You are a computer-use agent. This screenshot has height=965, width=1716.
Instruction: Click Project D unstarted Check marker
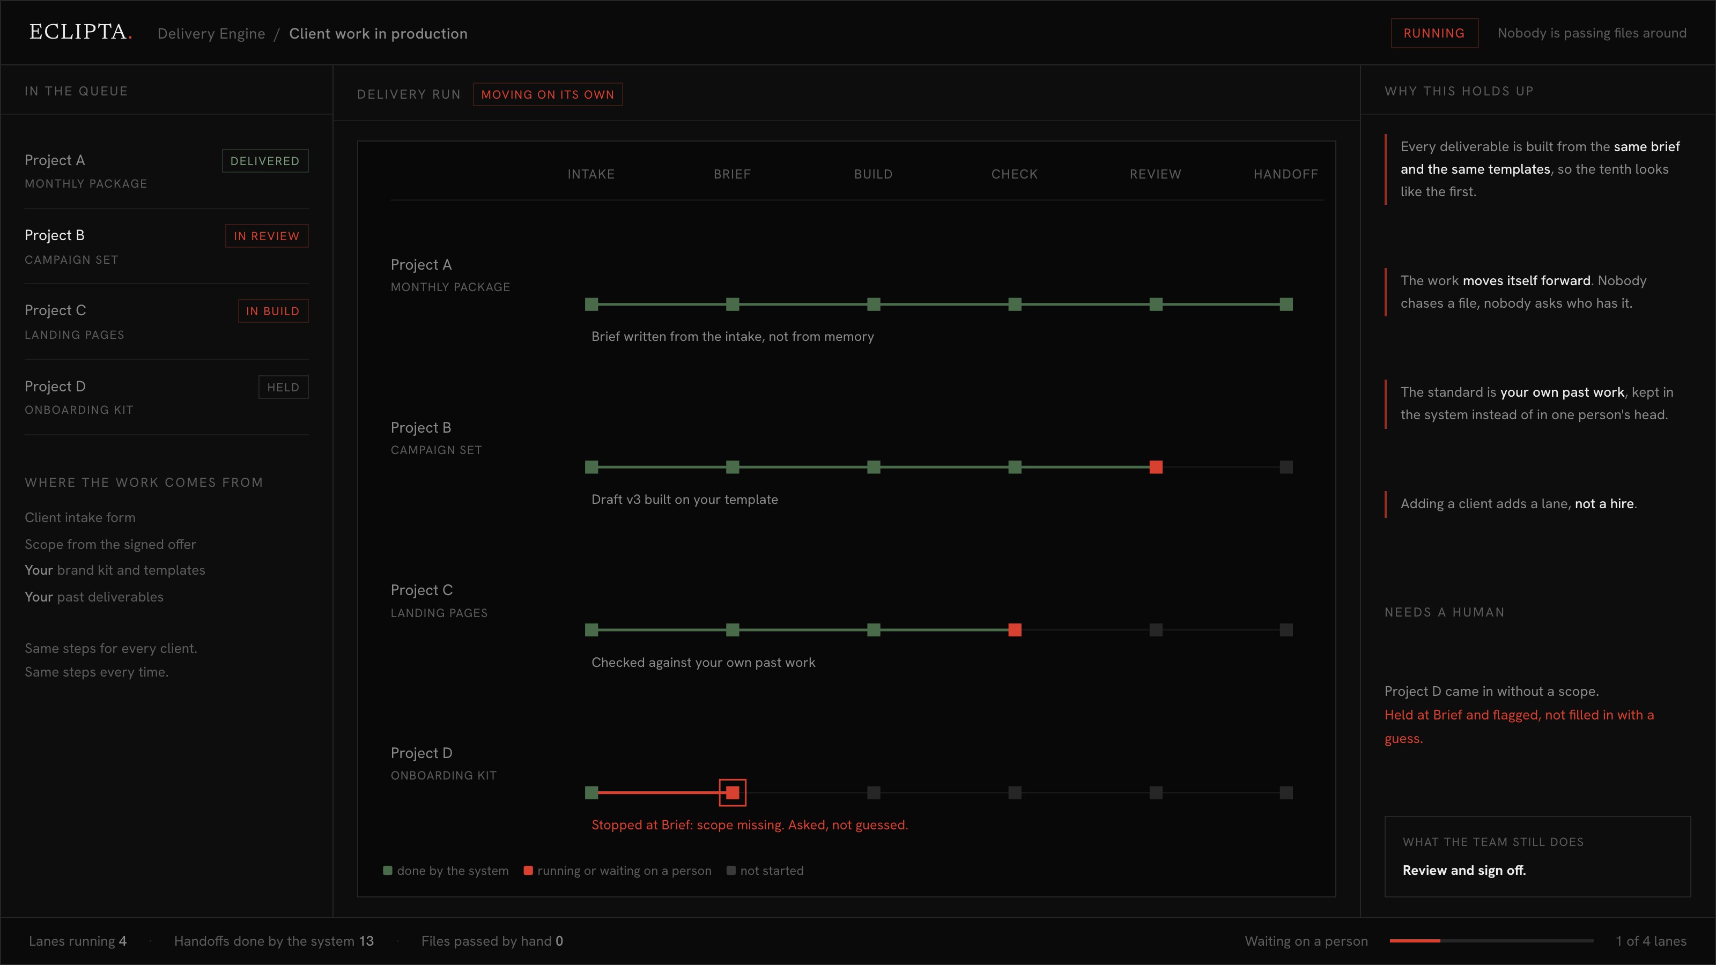click(1015, 792)
